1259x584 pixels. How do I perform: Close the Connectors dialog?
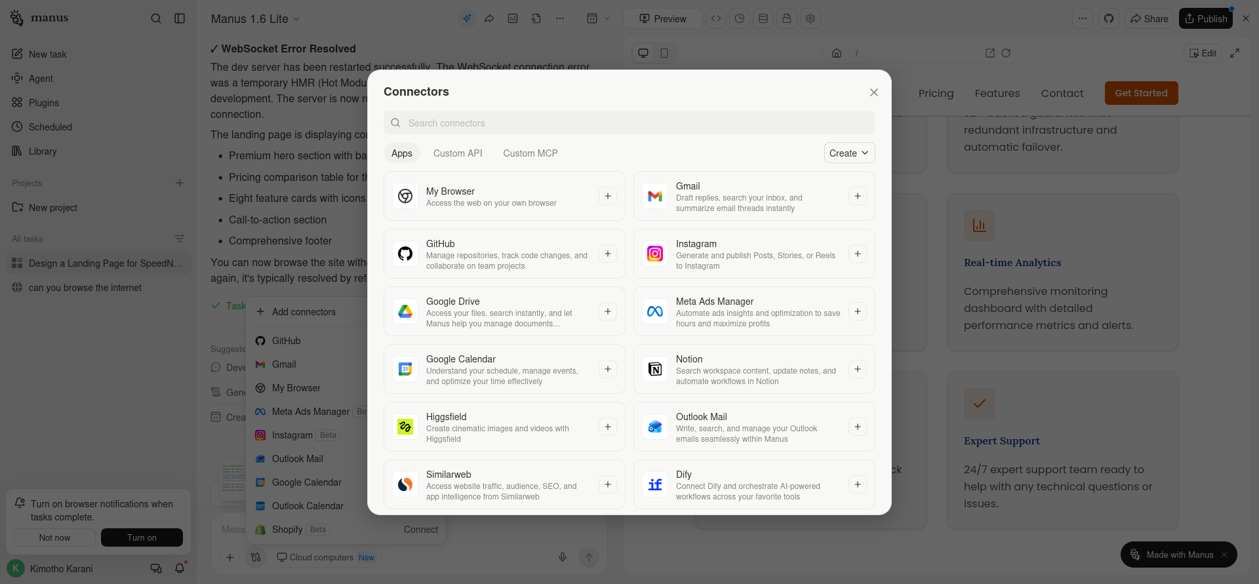coord(873,92)
